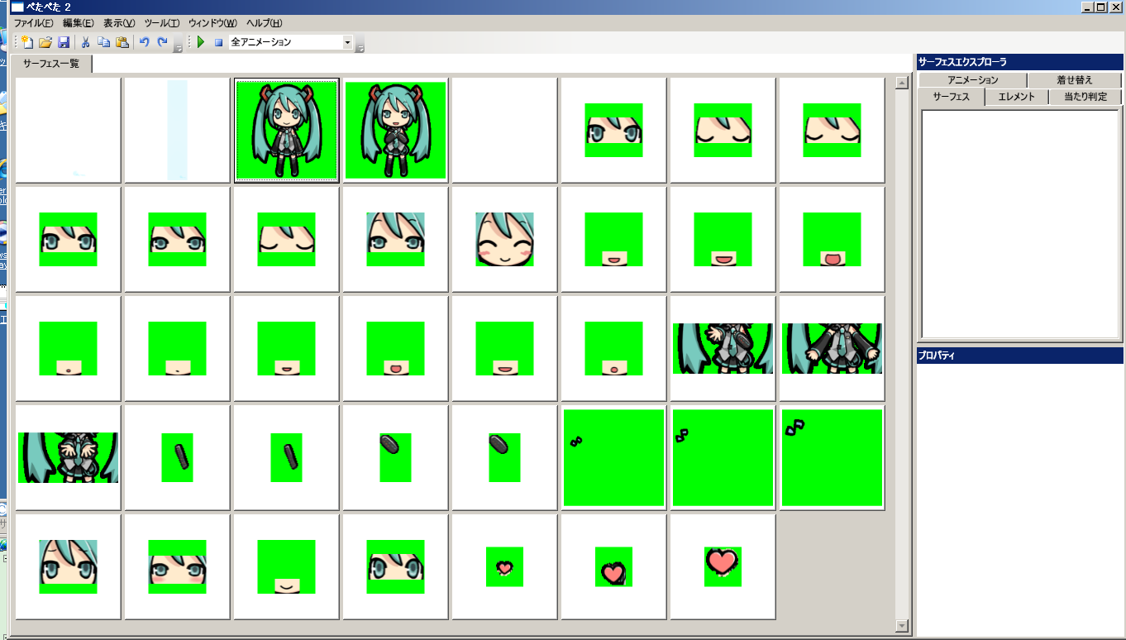
Task: Open the ウィンドウ(W) menu
Action: [x=212, y=23]
